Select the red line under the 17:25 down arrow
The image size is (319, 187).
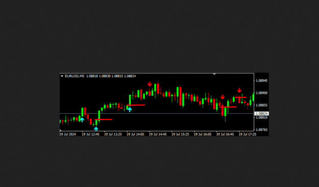(x=241, y=97)
